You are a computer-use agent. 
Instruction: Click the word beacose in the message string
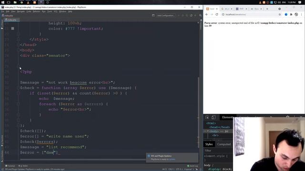(x=78, y=82)
